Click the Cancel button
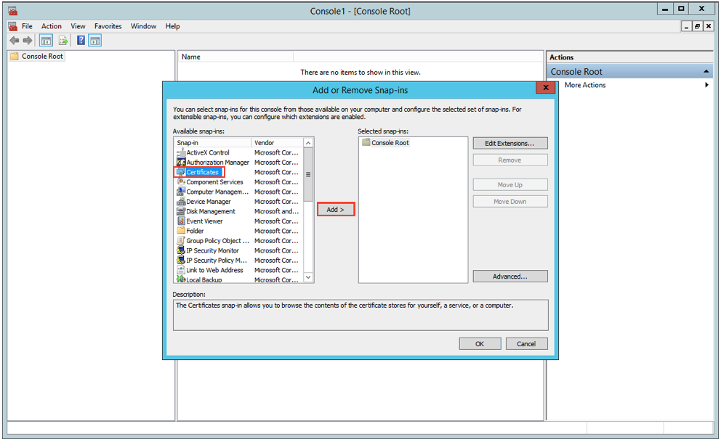Viewport: 721px width, 442px height. (526, 344)
